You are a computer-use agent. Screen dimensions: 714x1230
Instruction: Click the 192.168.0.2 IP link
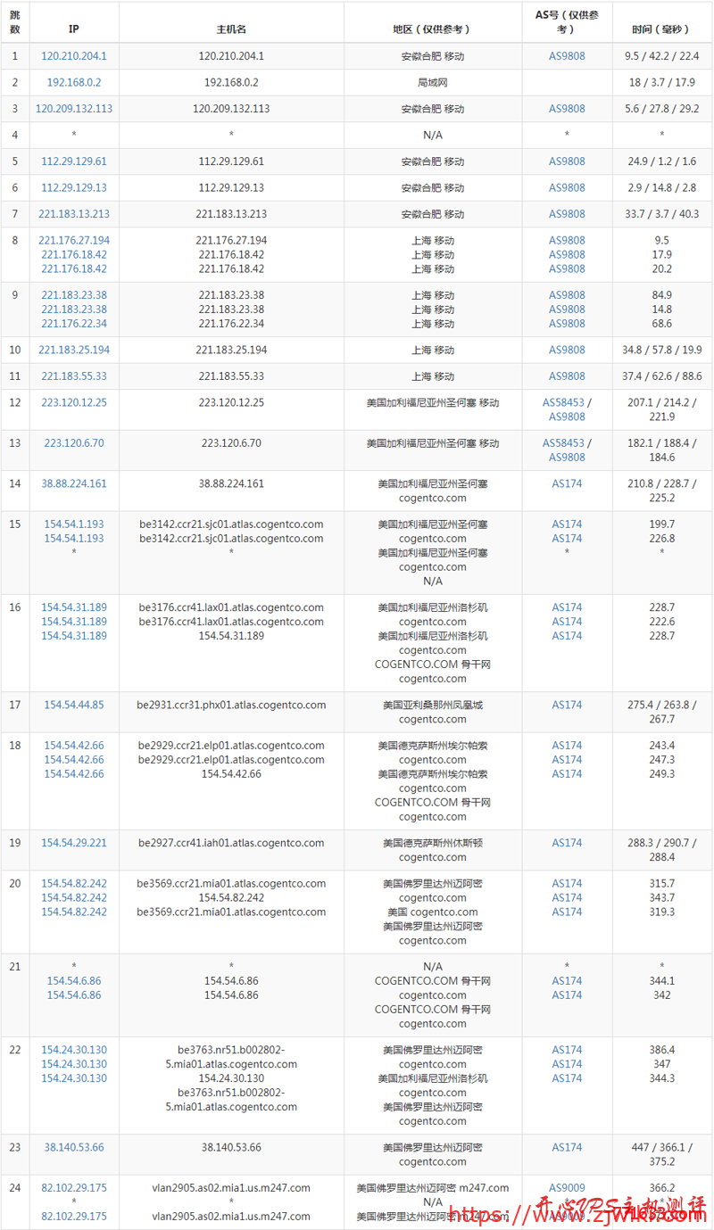click(74, 82)
